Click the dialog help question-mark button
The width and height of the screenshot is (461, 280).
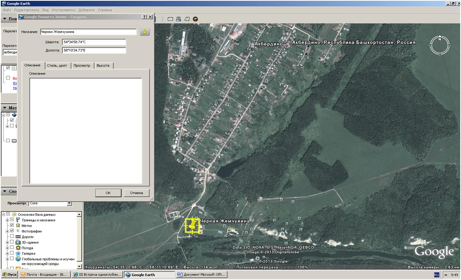pyautogui.click(x=144, y=17)
